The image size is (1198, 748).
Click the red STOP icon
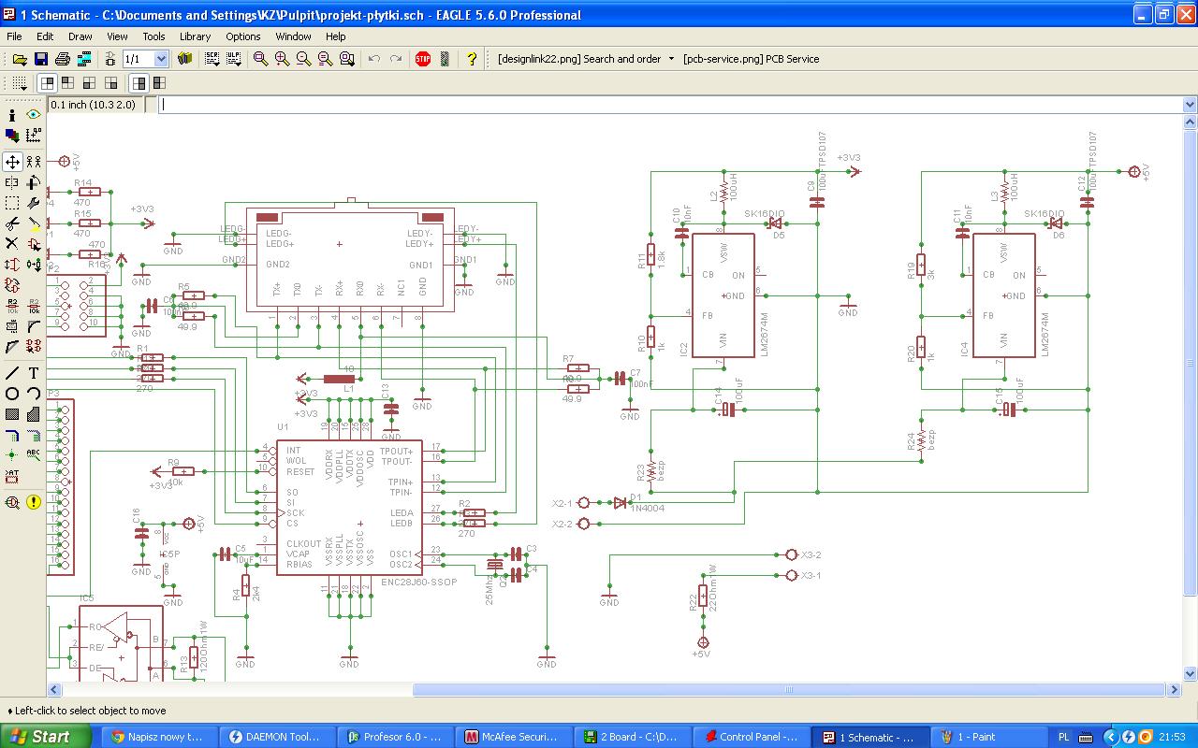tap(423, 59)
